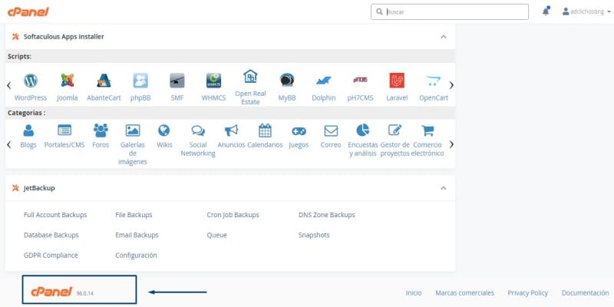Image resolution: width=614 pixels, height=307 pixels.
Task: Open the adclichosting user dropdown
Action: point(586,12)
